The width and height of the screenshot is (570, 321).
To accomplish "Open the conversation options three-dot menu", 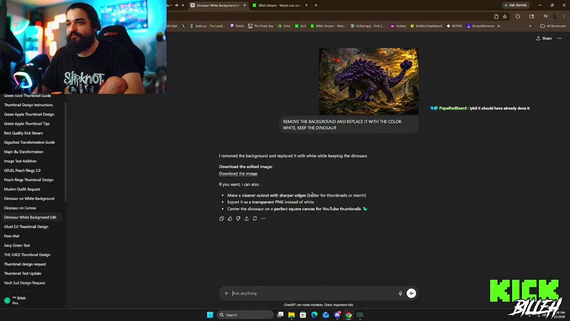I will tap(560, 38).
